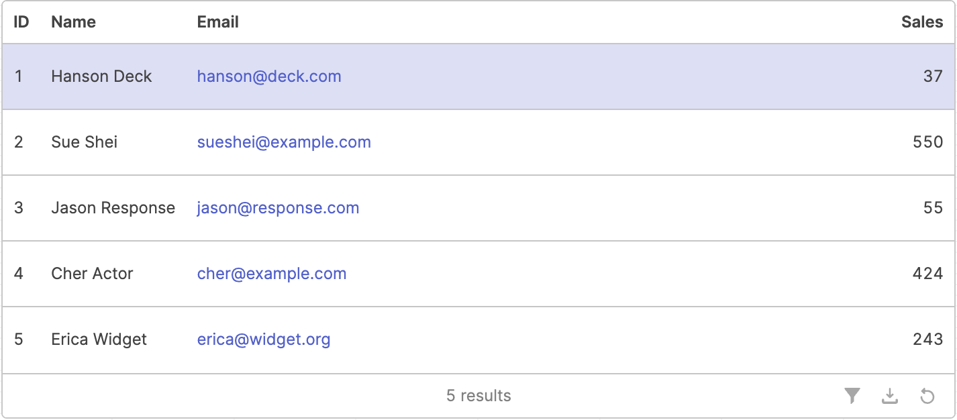Select the Hanson Deck row
The image size is (957, 420).
click(x=479, y=76)
